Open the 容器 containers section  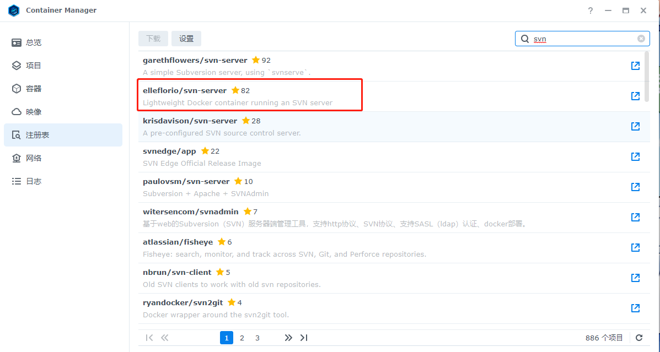point(63,89)
